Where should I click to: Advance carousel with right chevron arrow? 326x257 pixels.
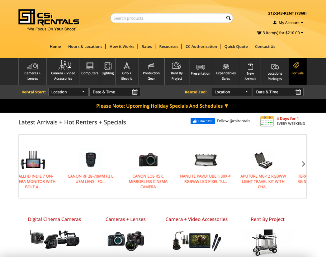pos(303,164)
